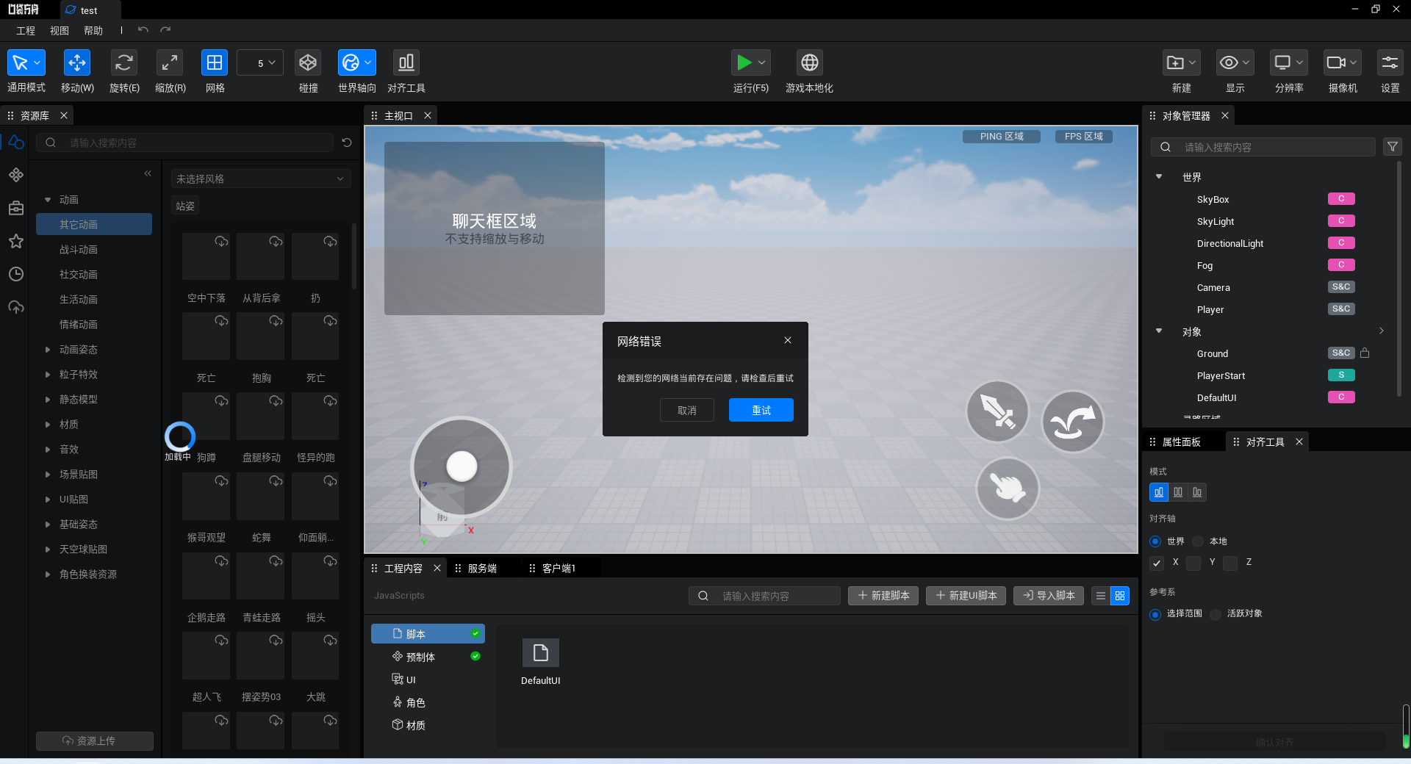The width and height of the screenshot is (1411, 764).
Task: Open the 视图 menu
Action: pyautogui.click(x=60, y=31)
